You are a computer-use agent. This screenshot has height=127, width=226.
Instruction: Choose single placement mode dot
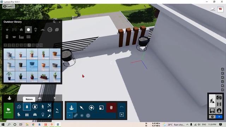70,115
